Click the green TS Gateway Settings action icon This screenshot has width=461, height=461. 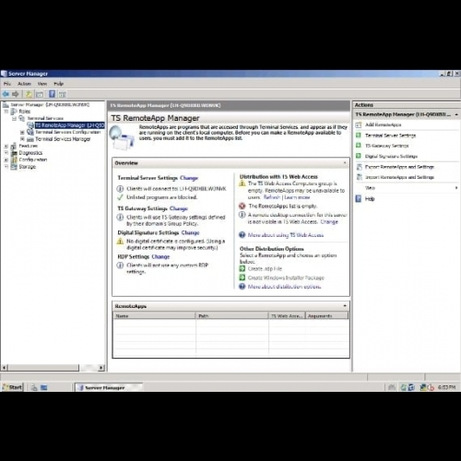[x=359, y=146]
